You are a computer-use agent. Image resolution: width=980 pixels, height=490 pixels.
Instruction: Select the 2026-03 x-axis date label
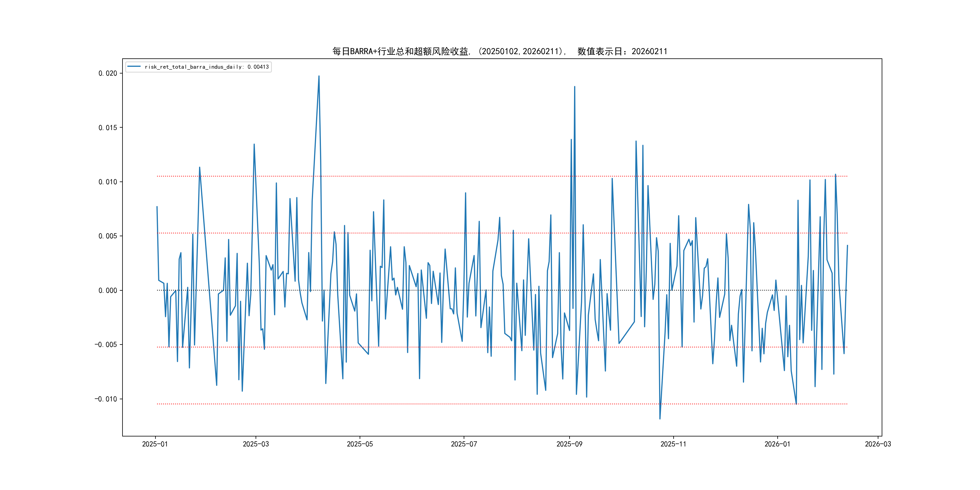878,444
